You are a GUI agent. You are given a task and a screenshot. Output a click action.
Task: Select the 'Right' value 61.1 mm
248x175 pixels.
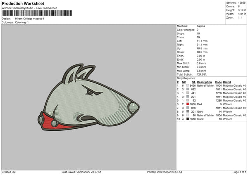tap(202, 45)
